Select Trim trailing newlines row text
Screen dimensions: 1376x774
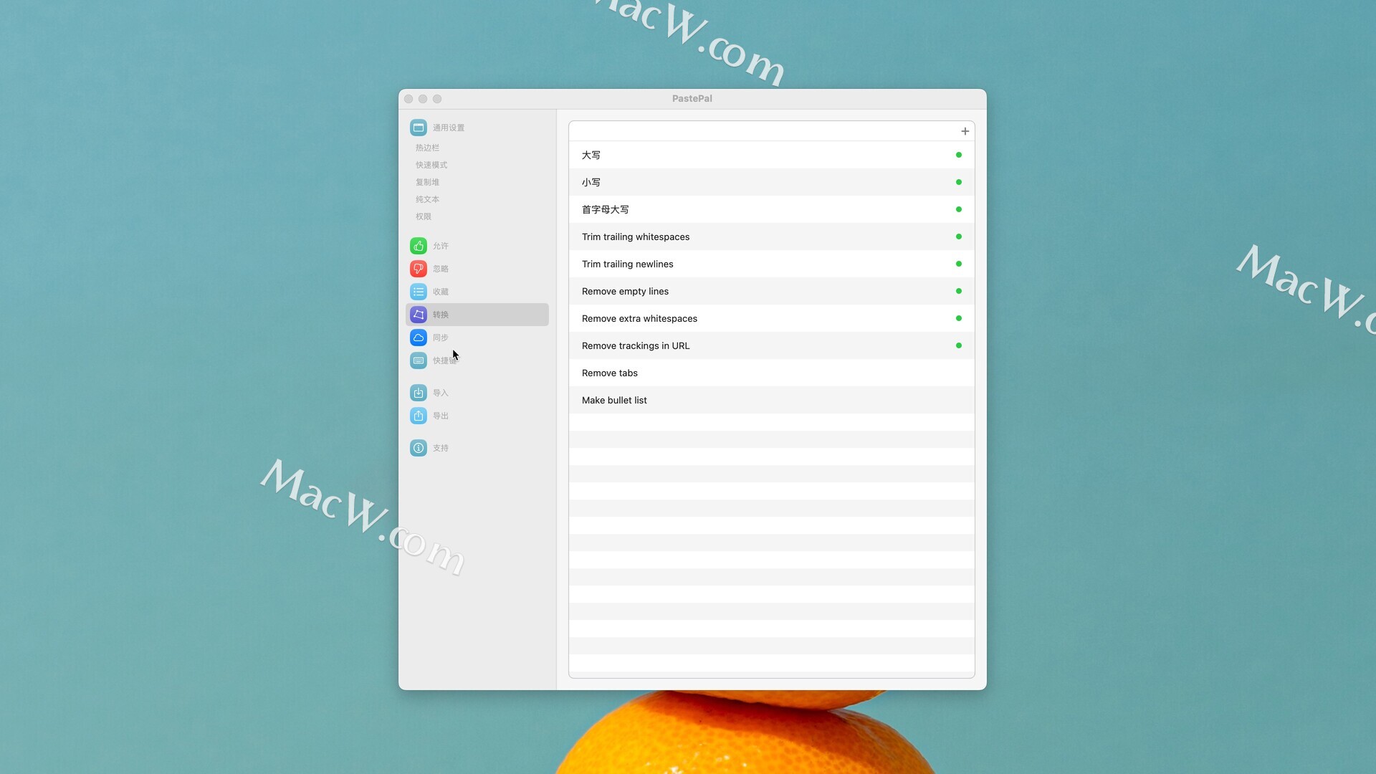(x=628, y=264)
